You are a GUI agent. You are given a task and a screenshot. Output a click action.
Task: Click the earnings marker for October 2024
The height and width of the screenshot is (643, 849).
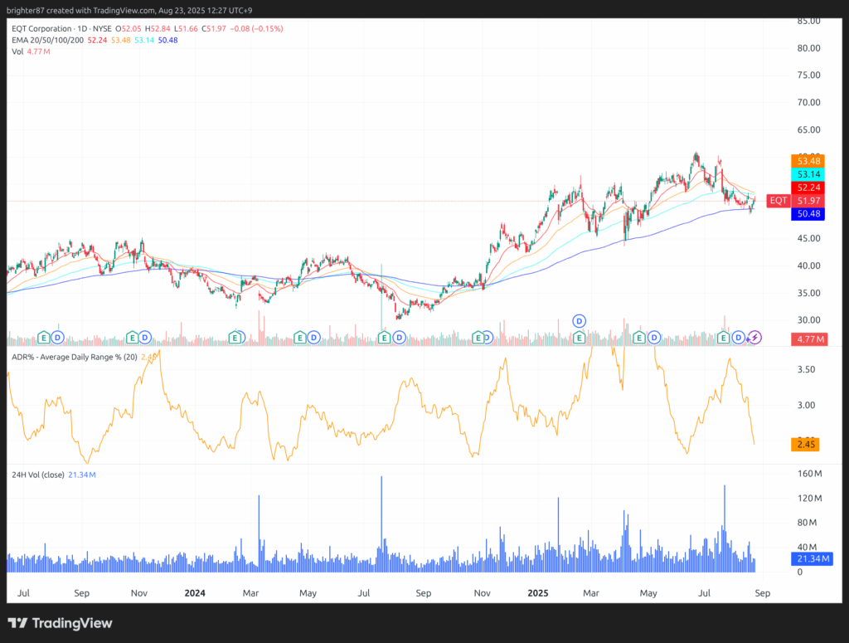click(478, 338)
